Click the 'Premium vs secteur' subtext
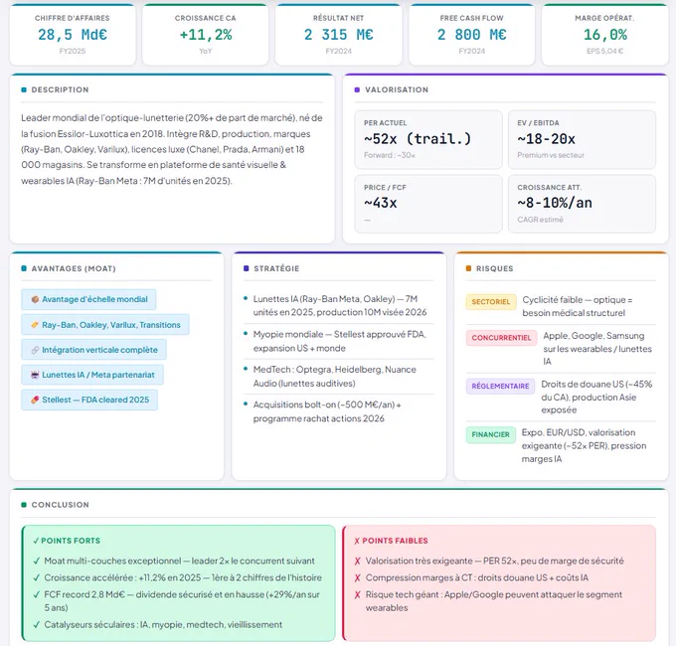Image resolution: width=676 pixels, height=646 pixels. [x=551, y=155]
